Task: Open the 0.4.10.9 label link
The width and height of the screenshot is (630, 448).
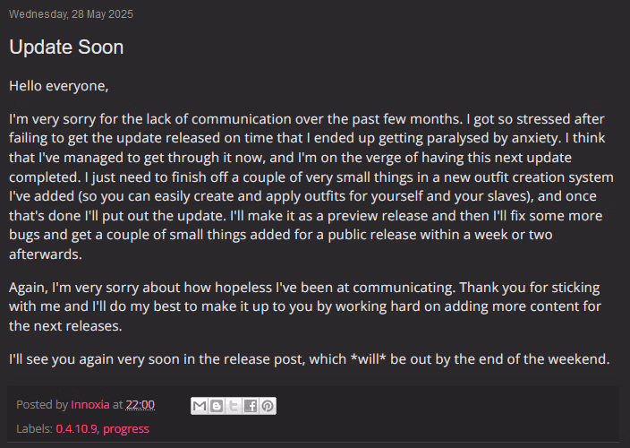Action: (x=76, y=428)
